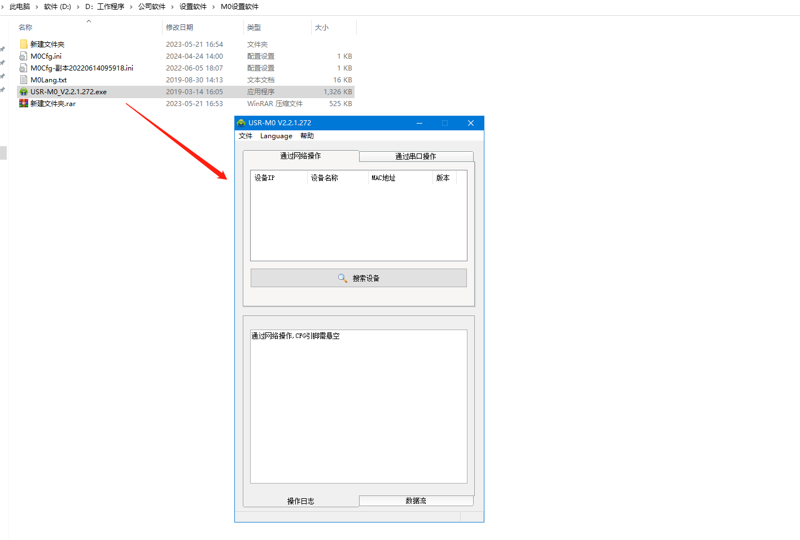Click the type label WinRAR 压缩文件
Image resolution: width=800 pixels, height=540 pixels.
tap(275, 103)
